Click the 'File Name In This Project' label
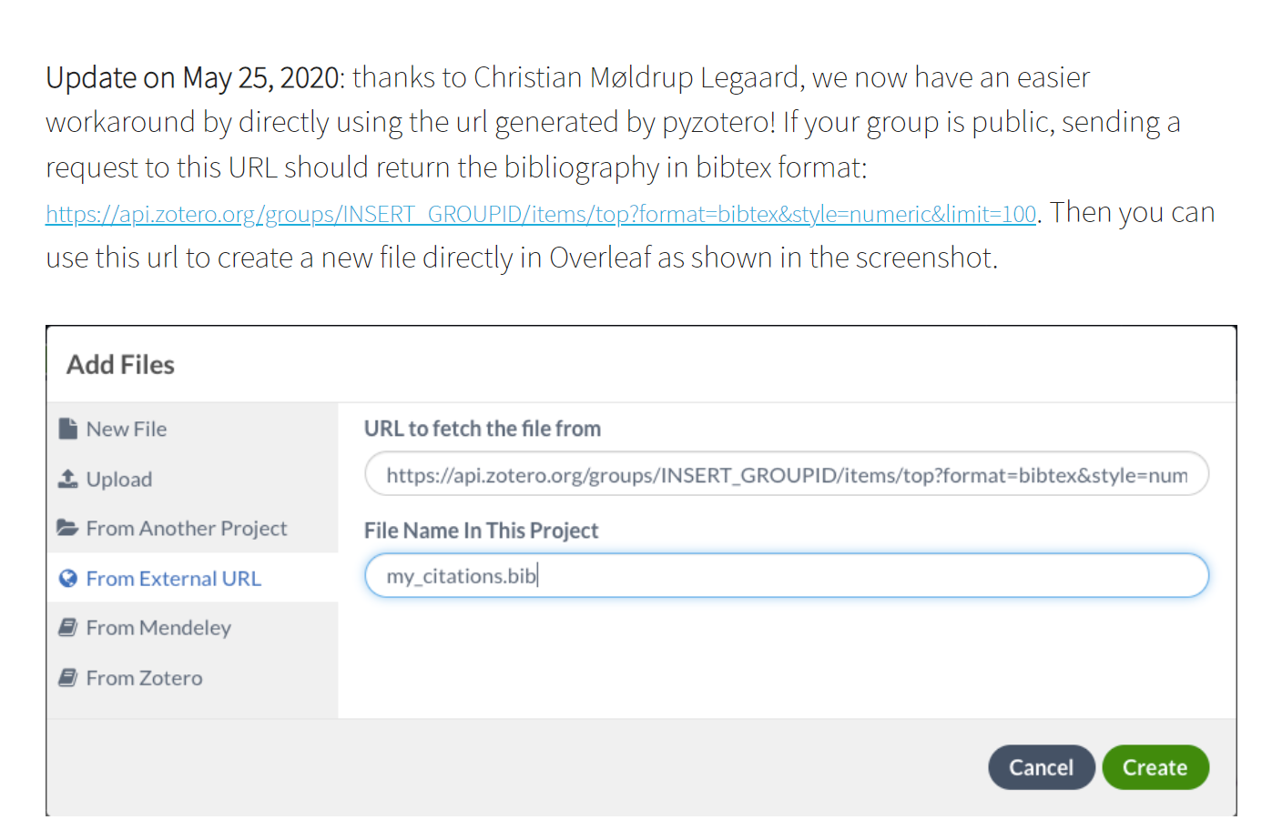 tap(482, 531)
